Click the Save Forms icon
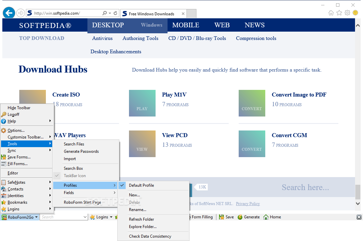Screen dimensions: 363x241 (3, 157)
